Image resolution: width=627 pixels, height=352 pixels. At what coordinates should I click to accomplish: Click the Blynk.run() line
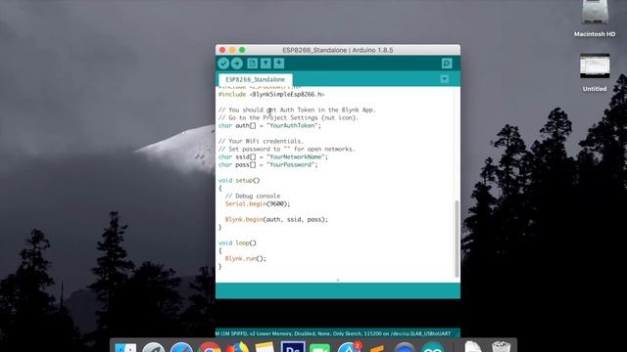click(245, 258)
